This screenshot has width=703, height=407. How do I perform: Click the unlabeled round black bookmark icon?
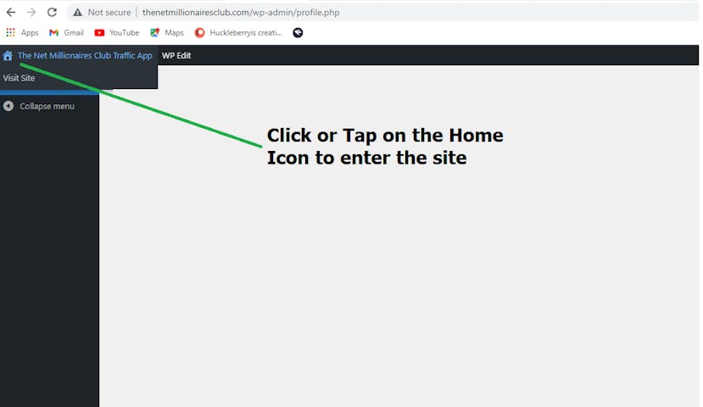click(298, 32)
